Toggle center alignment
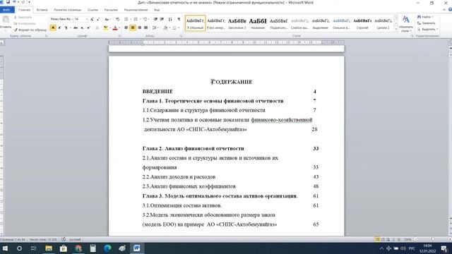 click(x=133, y=28)
